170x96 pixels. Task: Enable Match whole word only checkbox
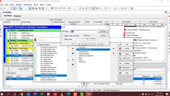pyautogui.click(x=63, y=36)
